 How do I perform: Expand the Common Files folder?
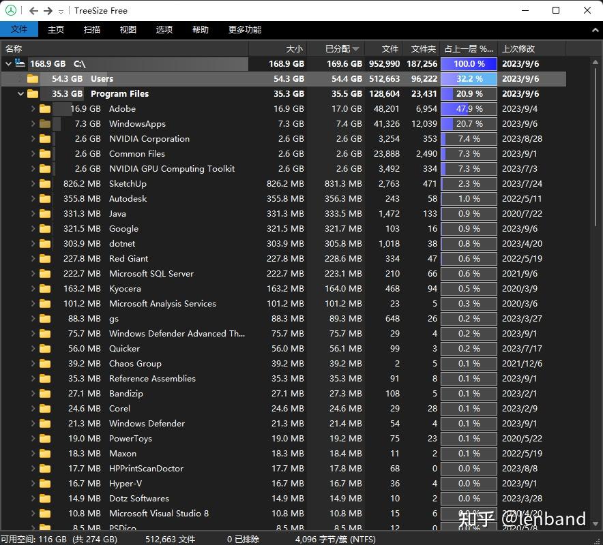pyautogui.click(x=33, y=154)
